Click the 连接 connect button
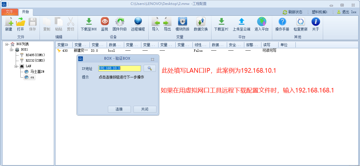 tap(119, 109)
